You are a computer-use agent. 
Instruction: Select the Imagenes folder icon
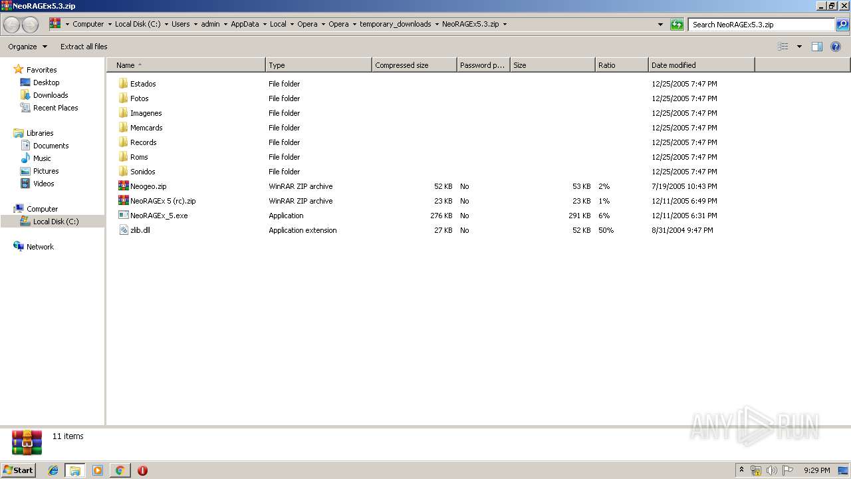point(123,113)
